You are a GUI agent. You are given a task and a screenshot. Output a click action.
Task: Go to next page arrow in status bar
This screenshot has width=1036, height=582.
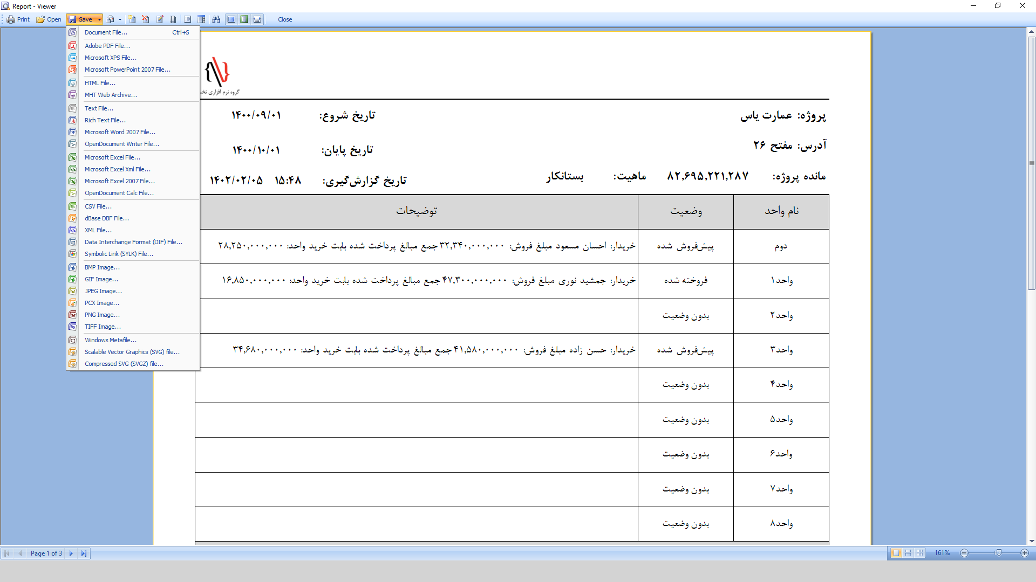pyautogui.click(x=71, y=553)
